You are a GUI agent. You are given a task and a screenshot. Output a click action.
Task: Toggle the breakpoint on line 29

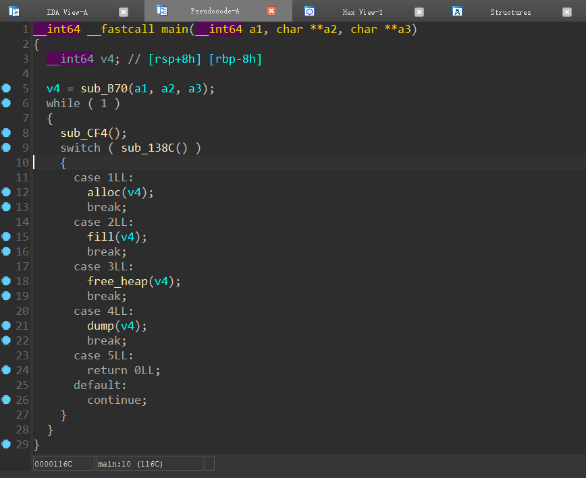6,444
